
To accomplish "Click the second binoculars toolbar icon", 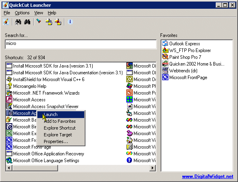I will pyautogui.click(x=27, y=22).
